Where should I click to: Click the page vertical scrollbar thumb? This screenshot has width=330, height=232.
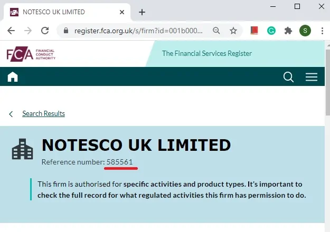tap(328, 82)
